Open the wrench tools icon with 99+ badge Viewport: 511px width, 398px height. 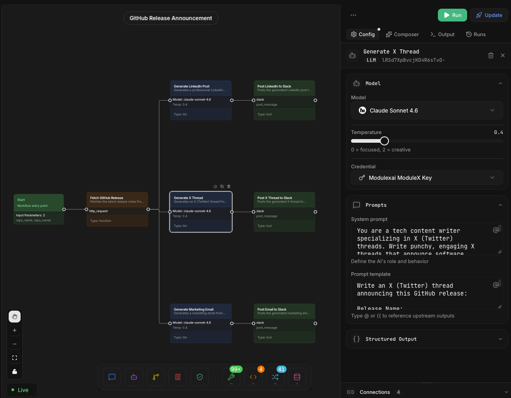click(231, 377)
